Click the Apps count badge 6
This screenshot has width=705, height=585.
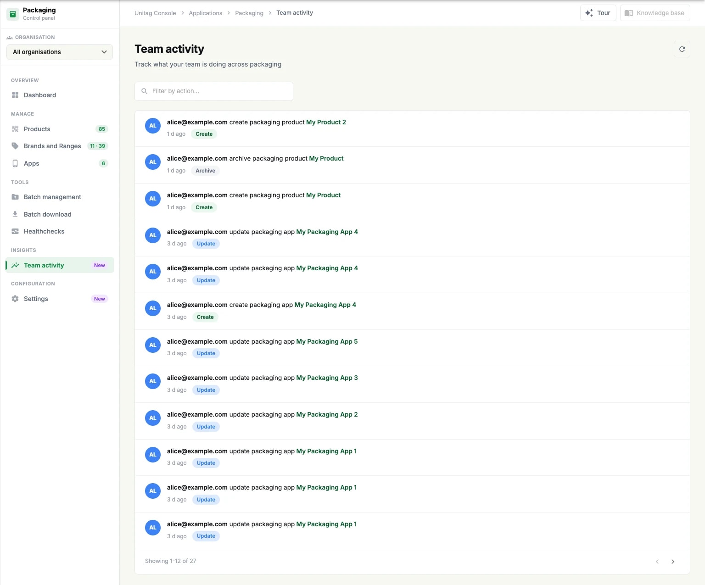point(103,163)
